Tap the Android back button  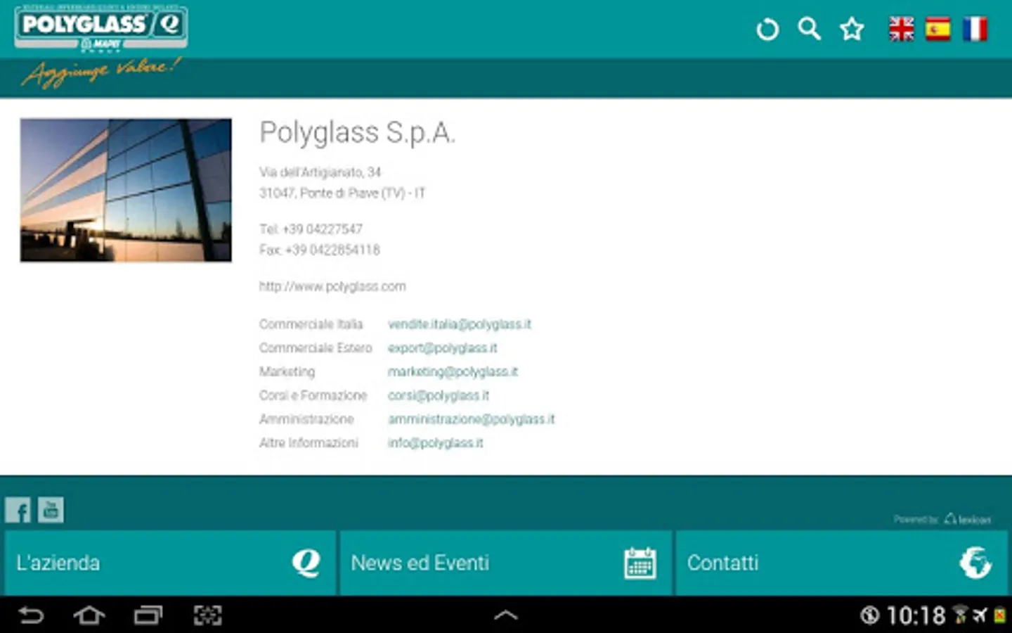click(31, 615)
